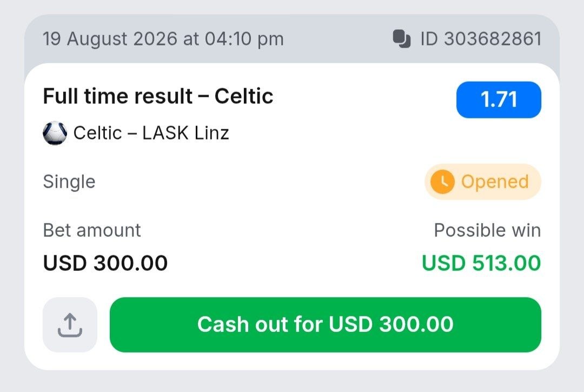Tap the LASK Linz team name
584x392 pixels.
coord(185,133)
